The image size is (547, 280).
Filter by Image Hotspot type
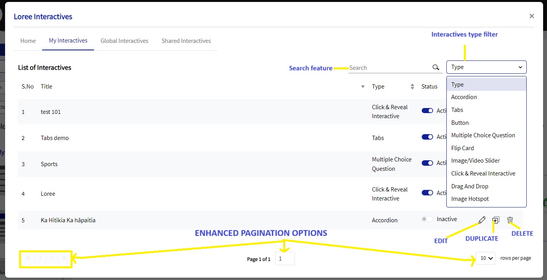pos(487,199)
